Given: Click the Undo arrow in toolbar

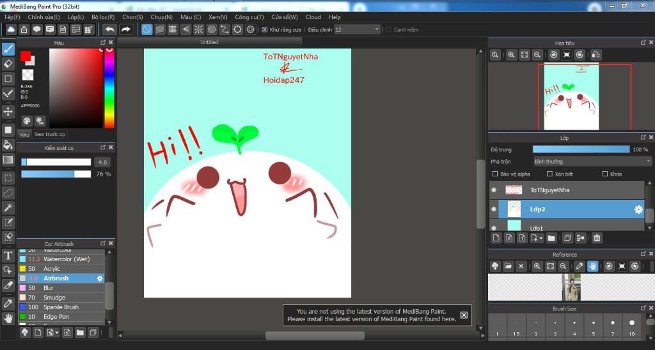Looking at the screenshot, I should point(109,29).
